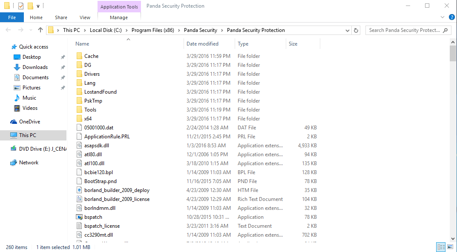The image size is (457, 252).
Task: Switch to large thumbnails view icon
Action: 451,247
